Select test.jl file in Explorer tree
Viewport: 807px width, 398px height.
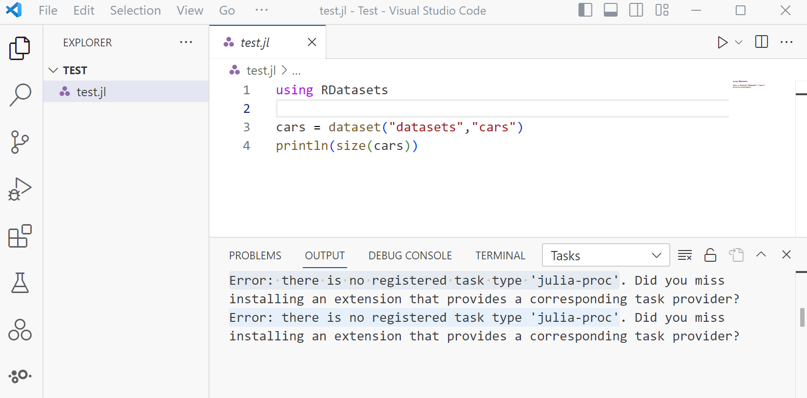tap(126, 92)
